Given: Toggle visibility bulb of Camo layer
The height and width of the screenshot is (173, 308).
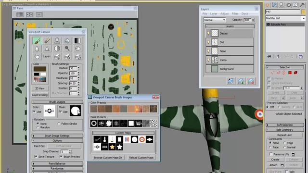Looking at the screenshot, I should pyautogui.click(x=208, y=60).
